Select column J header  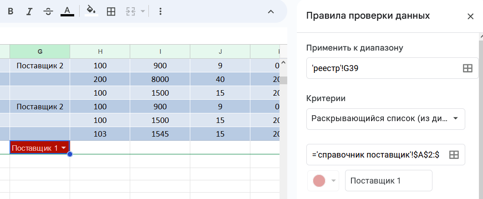click(x=220, y=51)
